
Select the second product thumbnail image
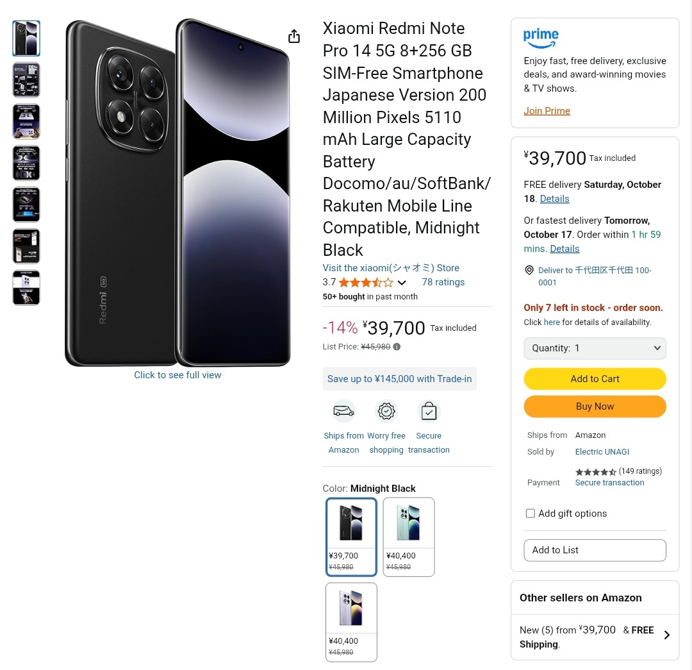coord(26,80)
